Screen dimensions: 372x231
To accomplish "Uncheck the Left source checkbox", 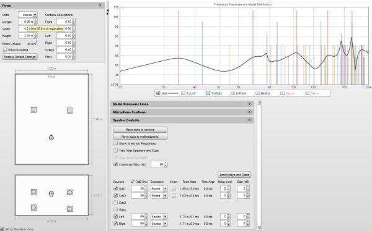I will point(115,216).
